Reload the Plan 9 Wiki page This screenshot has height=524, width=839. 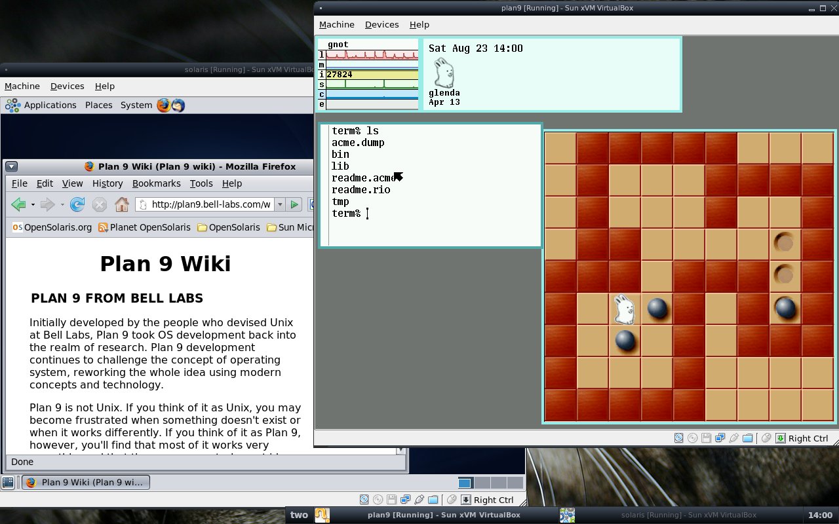[x=77, y=204]
